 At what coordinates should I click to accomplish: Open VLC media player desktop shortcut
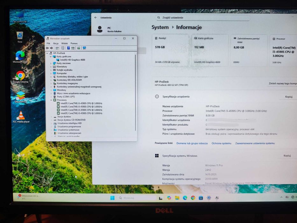21,117
